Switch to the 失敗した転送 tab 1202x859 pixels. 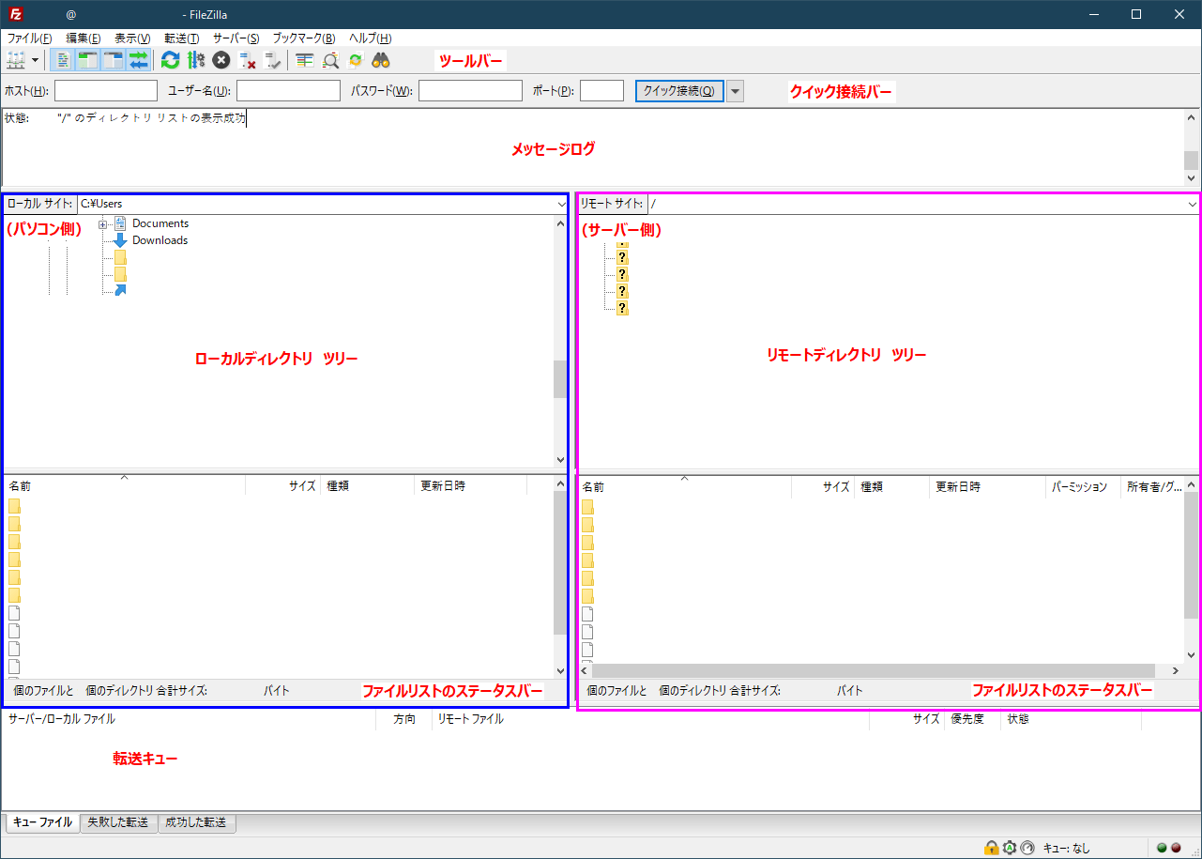118,822
